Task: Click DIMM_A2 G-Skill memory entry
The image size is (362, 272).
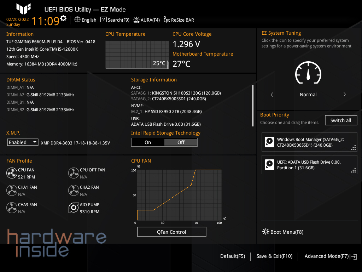Action: (x=40, y=95)
